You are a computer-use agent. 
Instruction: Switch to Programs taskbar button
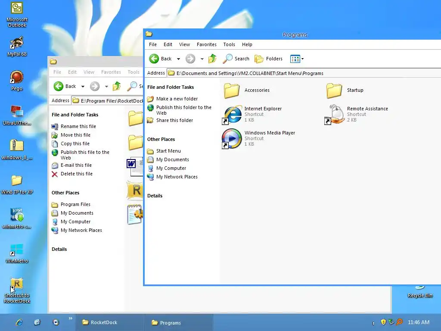coord(178,322)
